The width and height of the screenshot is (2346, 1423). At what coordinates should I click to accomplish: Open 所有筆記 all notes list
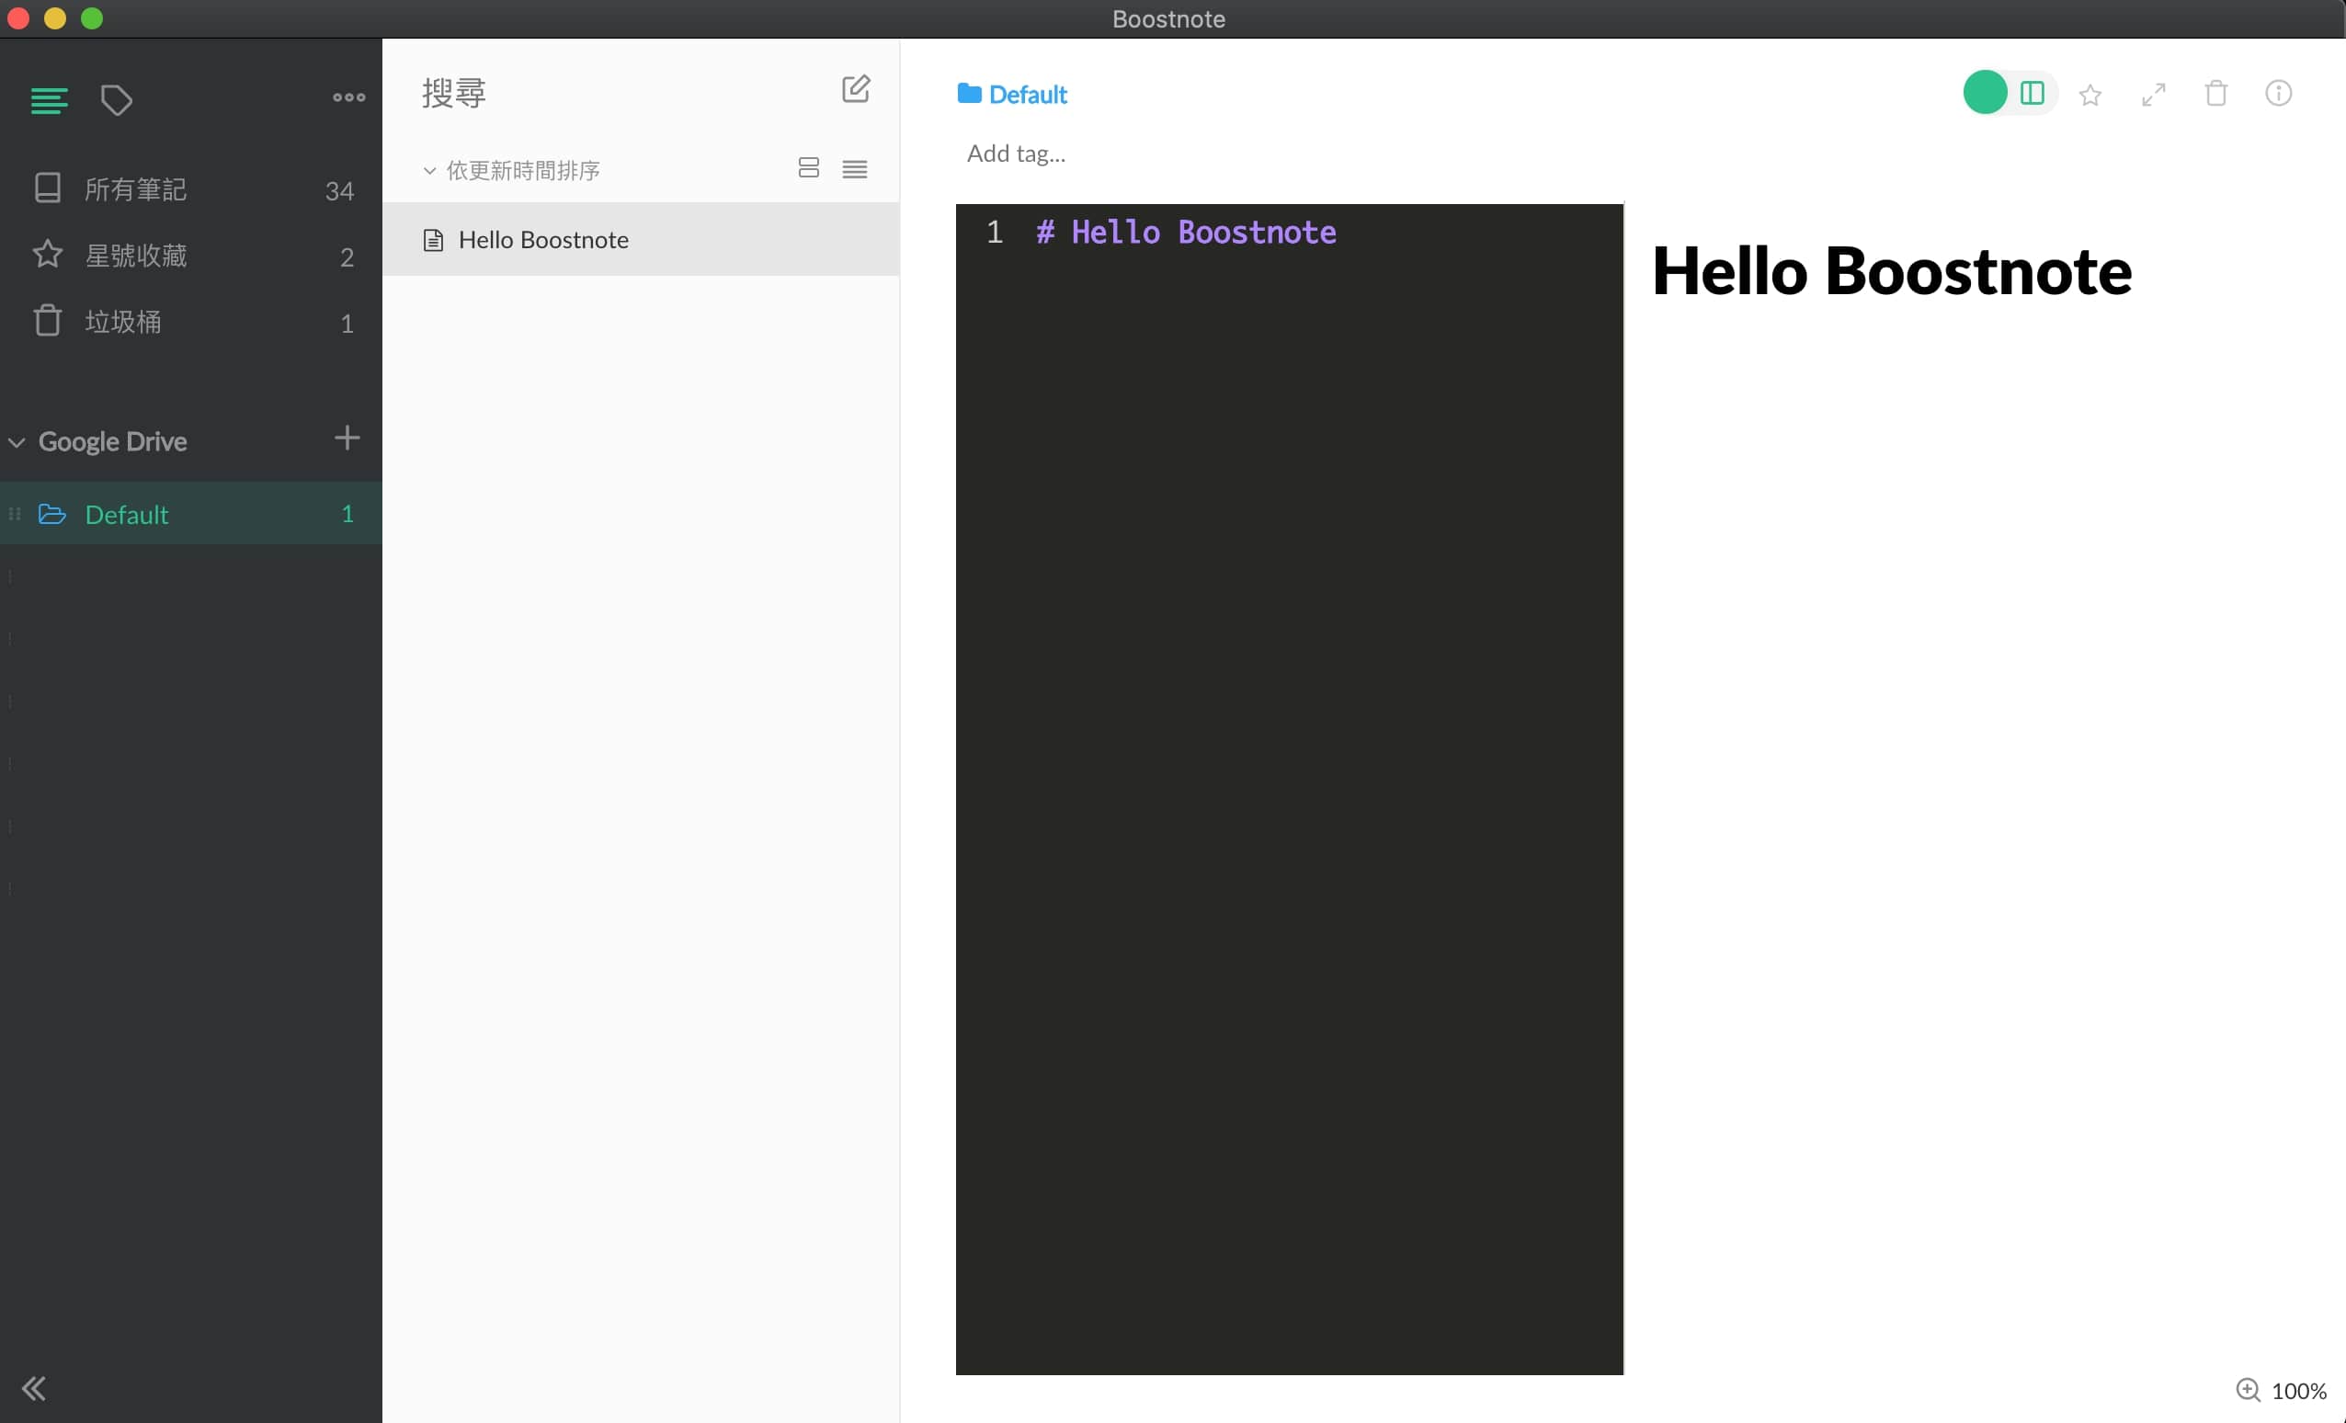point(190,189)
